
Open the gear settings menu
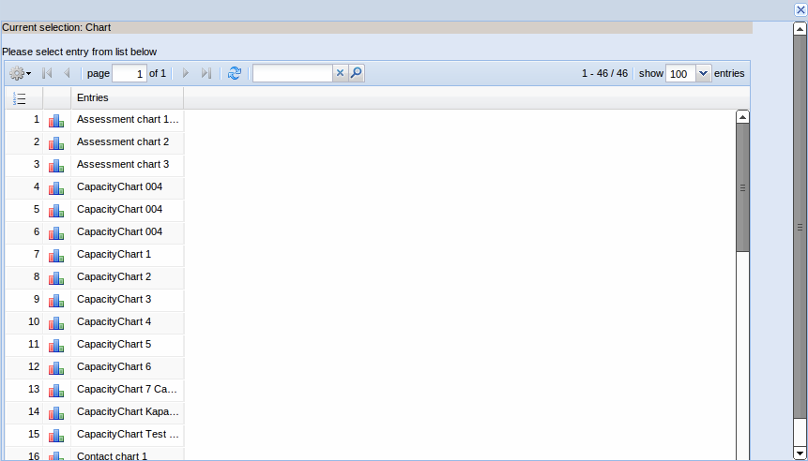tap(20, 73)
